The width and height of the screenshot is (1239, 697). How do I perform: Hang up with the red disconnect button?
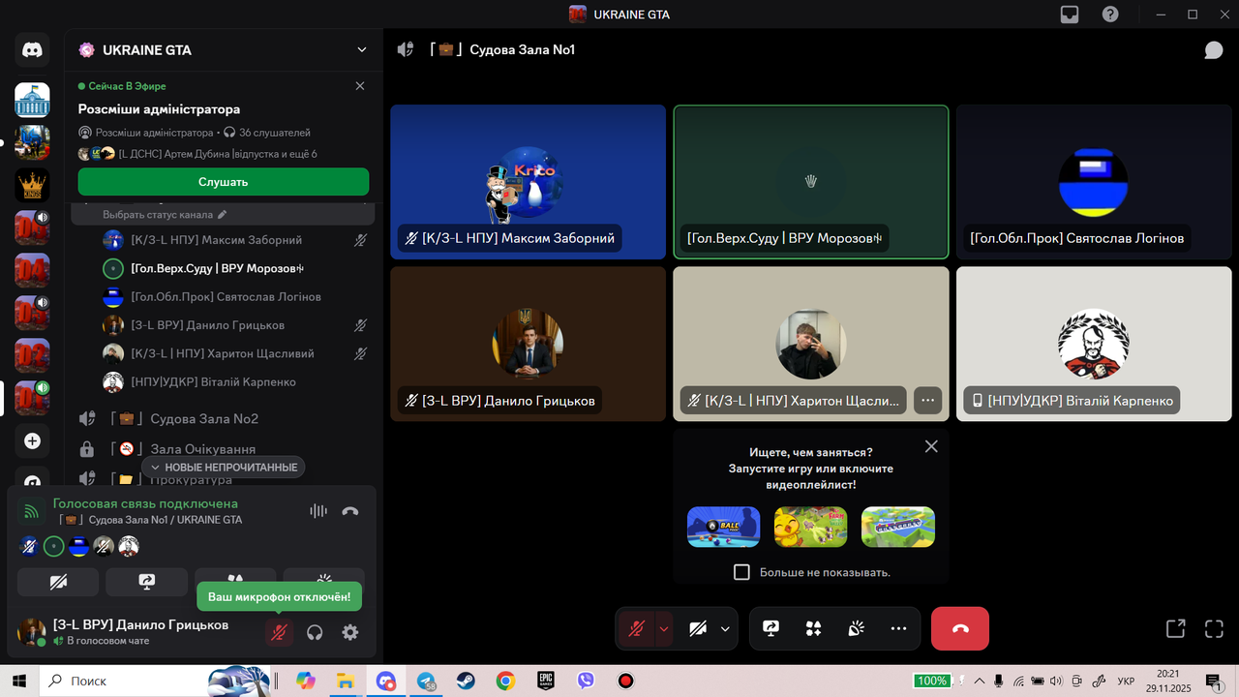pos(960,628)
